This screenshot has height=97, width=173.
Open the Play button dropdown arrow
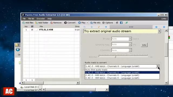coord(87,23)
